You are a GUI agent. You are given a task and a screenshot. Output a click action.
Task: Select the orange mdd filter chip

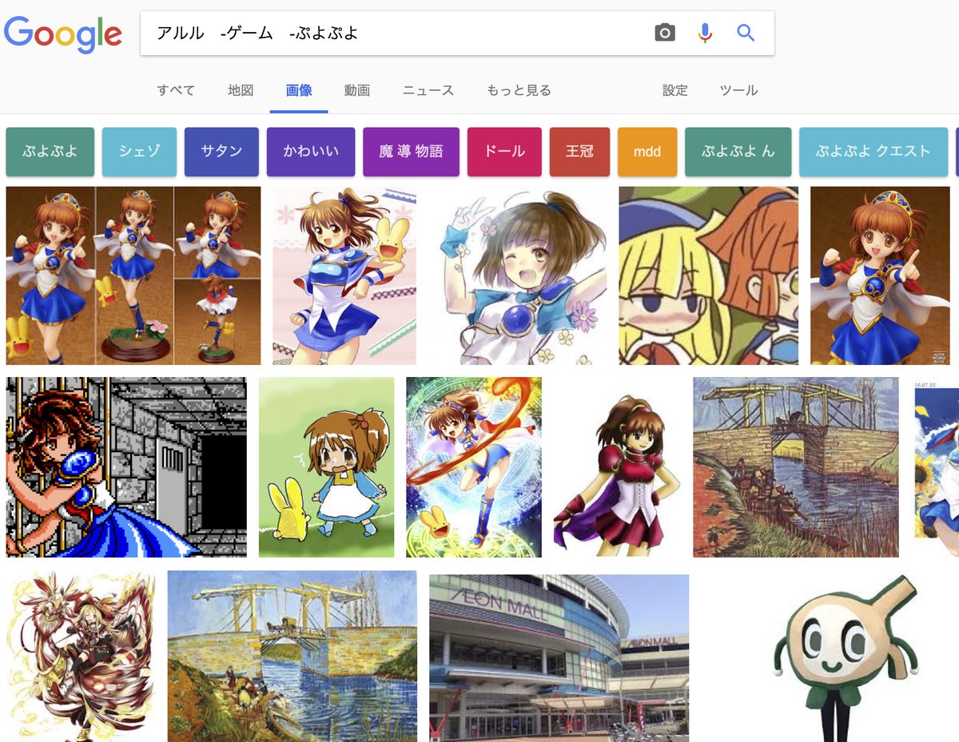click(647, 152)
